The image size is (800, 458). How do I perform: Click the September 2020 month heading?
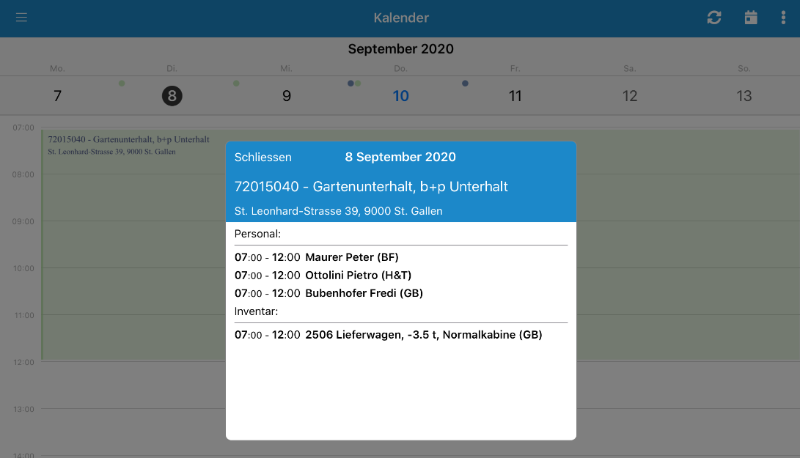click(x=400, y=49)
